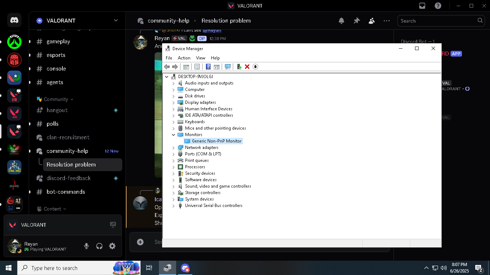Viewport: 490px width, 275px height.
Task: Open the Dark Hero server icon
Action: tap(14, 167)
